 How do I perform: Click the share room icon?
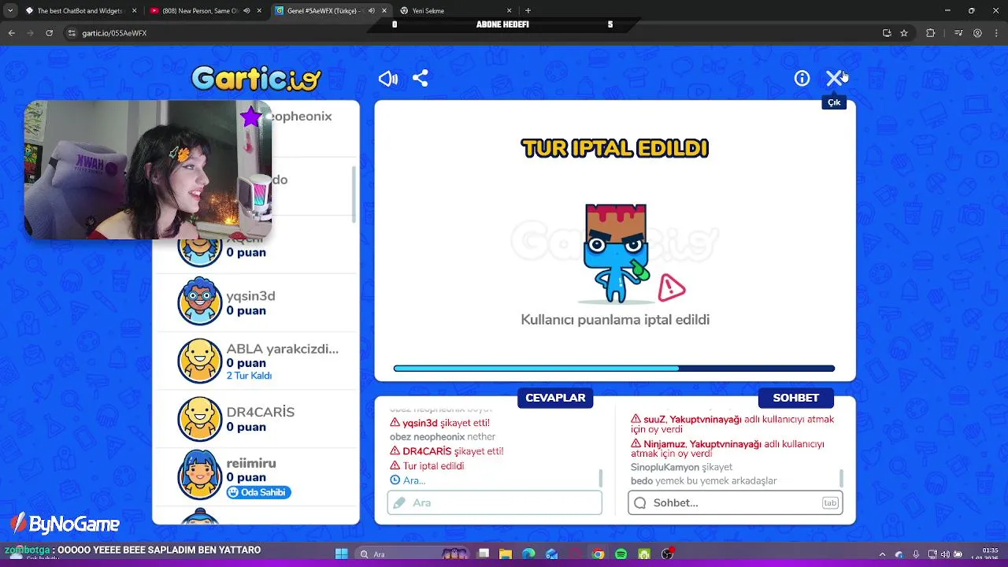tap(421, 79)
